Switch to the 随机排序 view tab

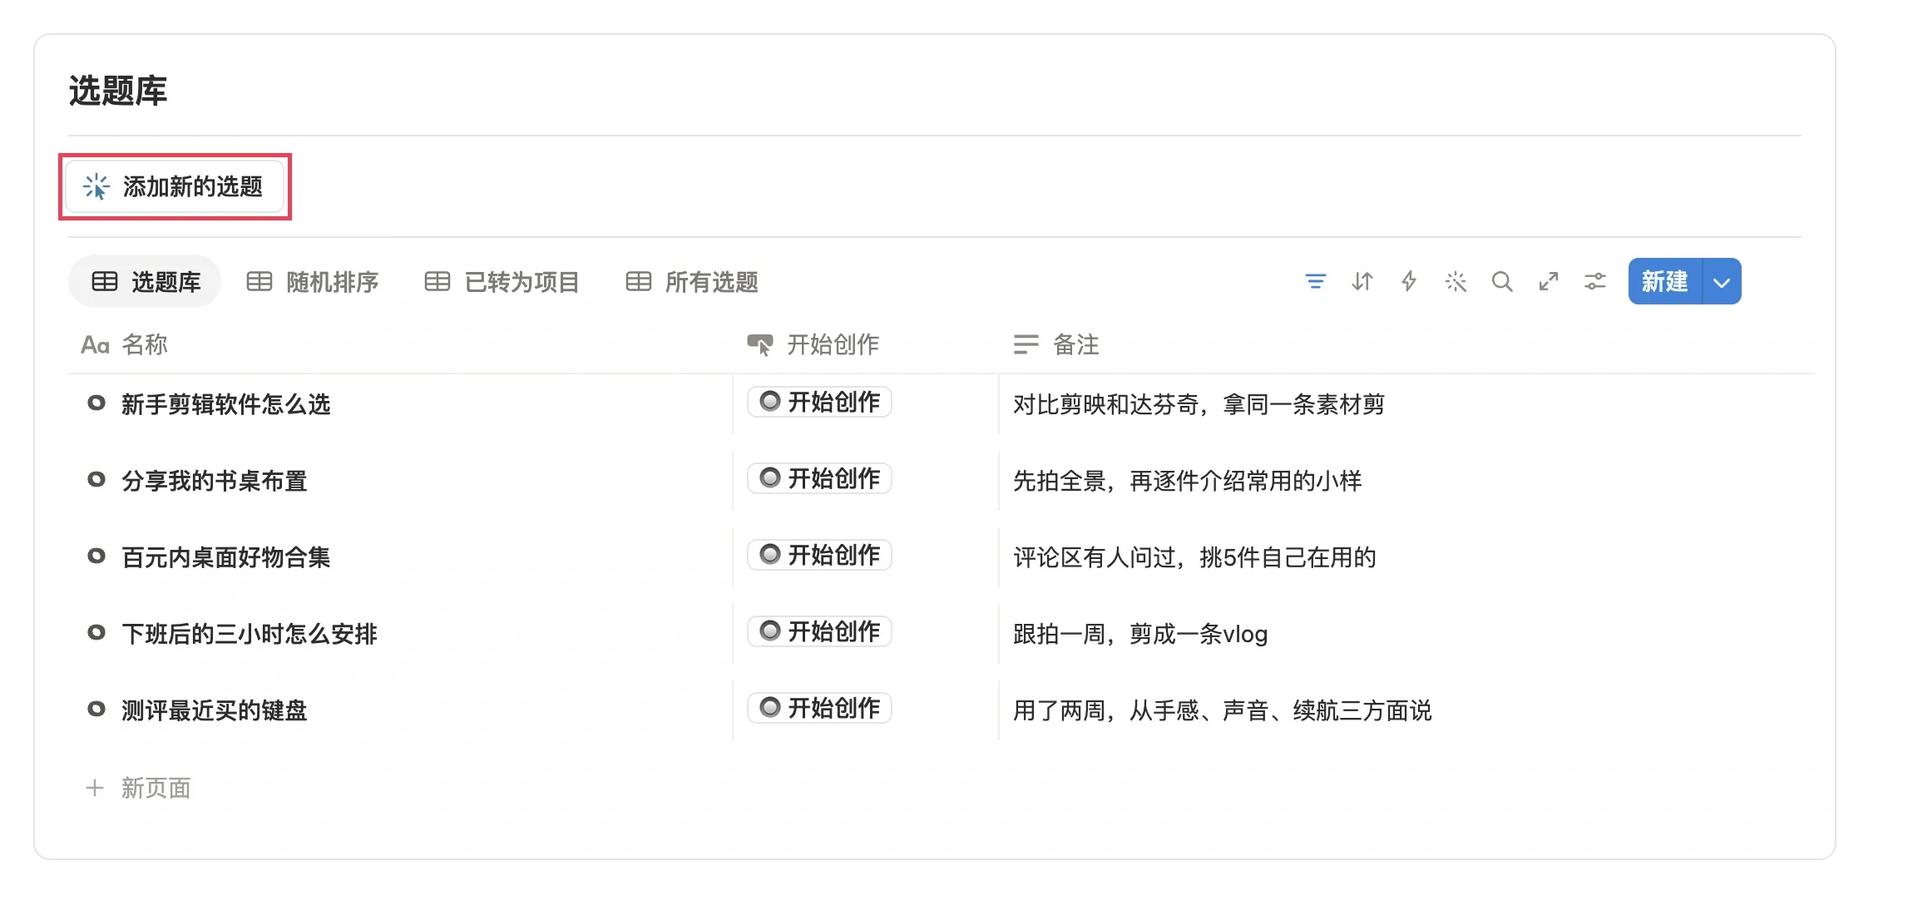pos(313,281)
